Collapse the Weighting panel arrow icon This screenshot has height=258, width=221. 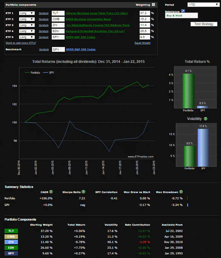pos(153,4)
